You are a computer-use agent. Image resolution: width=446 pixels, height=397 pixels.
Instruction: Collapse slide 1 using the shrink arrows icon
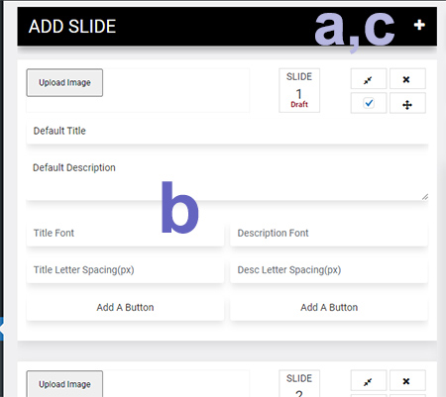click(x=369, y=79)
